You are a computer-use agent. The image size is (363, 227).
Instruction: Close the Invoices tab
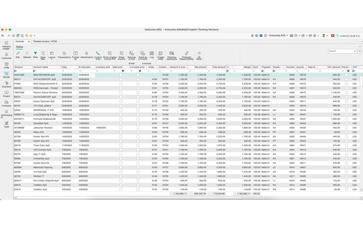[29, 42]
